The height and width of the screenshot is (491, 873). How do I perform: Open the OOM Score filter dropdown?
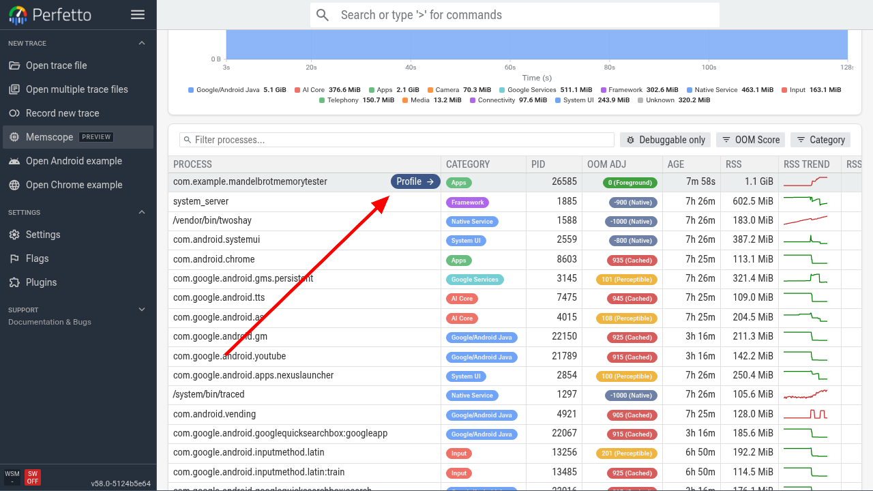750,140
